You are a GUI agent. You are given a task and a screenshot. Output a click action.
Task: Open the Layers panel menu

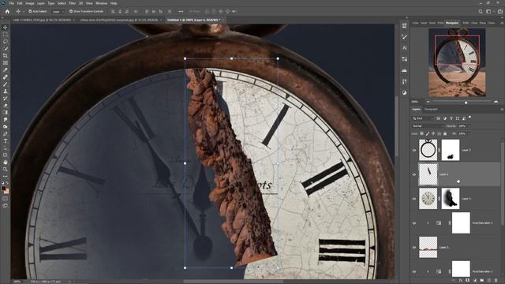(x=502, y=110)
